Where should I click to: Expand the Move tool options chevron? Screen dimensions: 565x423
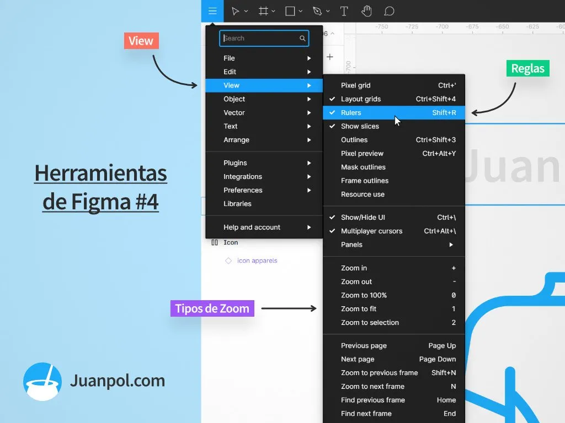(246, 11)
